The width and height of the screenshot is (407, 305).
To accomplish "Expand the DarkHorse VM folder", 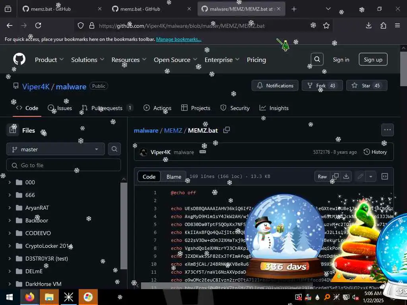I will 10,284.
